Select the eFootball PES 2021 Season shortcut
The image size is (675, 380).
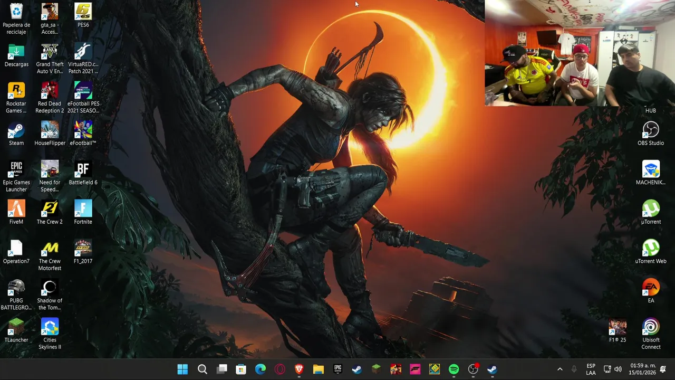(x=83, y=98)
